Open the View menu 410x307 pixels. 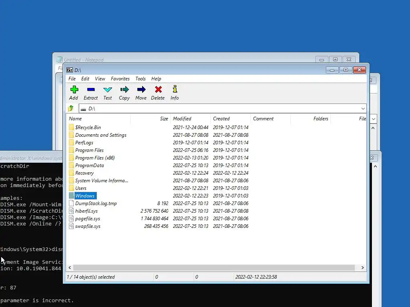100,79
